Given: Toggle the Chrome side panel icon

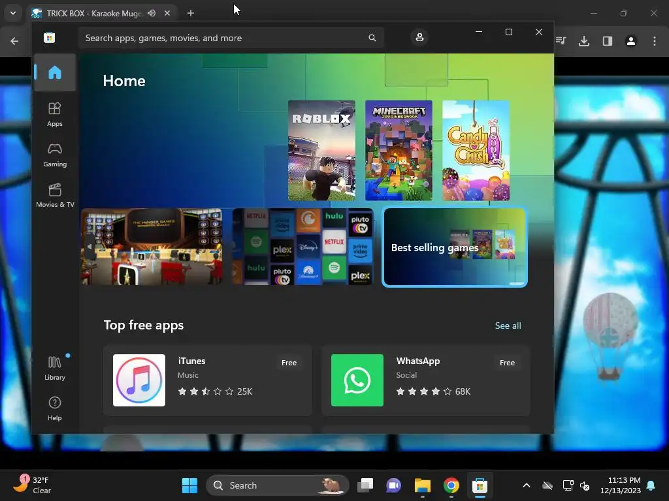Looking at the screenshot, I should tap(608, 41).
